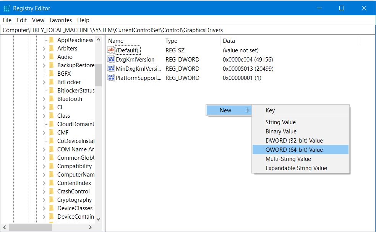Click the Audio folder icon
The width and height of the screenshot is (376, 232).
click(x=51, y=57)
